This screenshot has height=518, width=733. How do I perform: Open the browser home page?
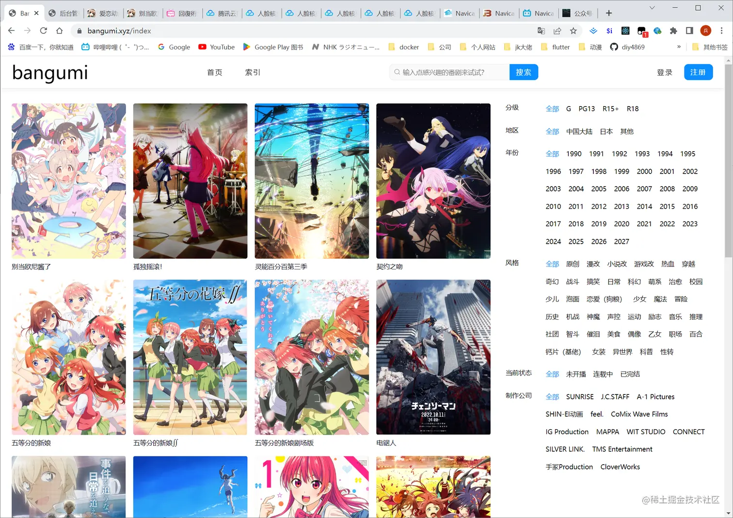click(x=59, y=31)
